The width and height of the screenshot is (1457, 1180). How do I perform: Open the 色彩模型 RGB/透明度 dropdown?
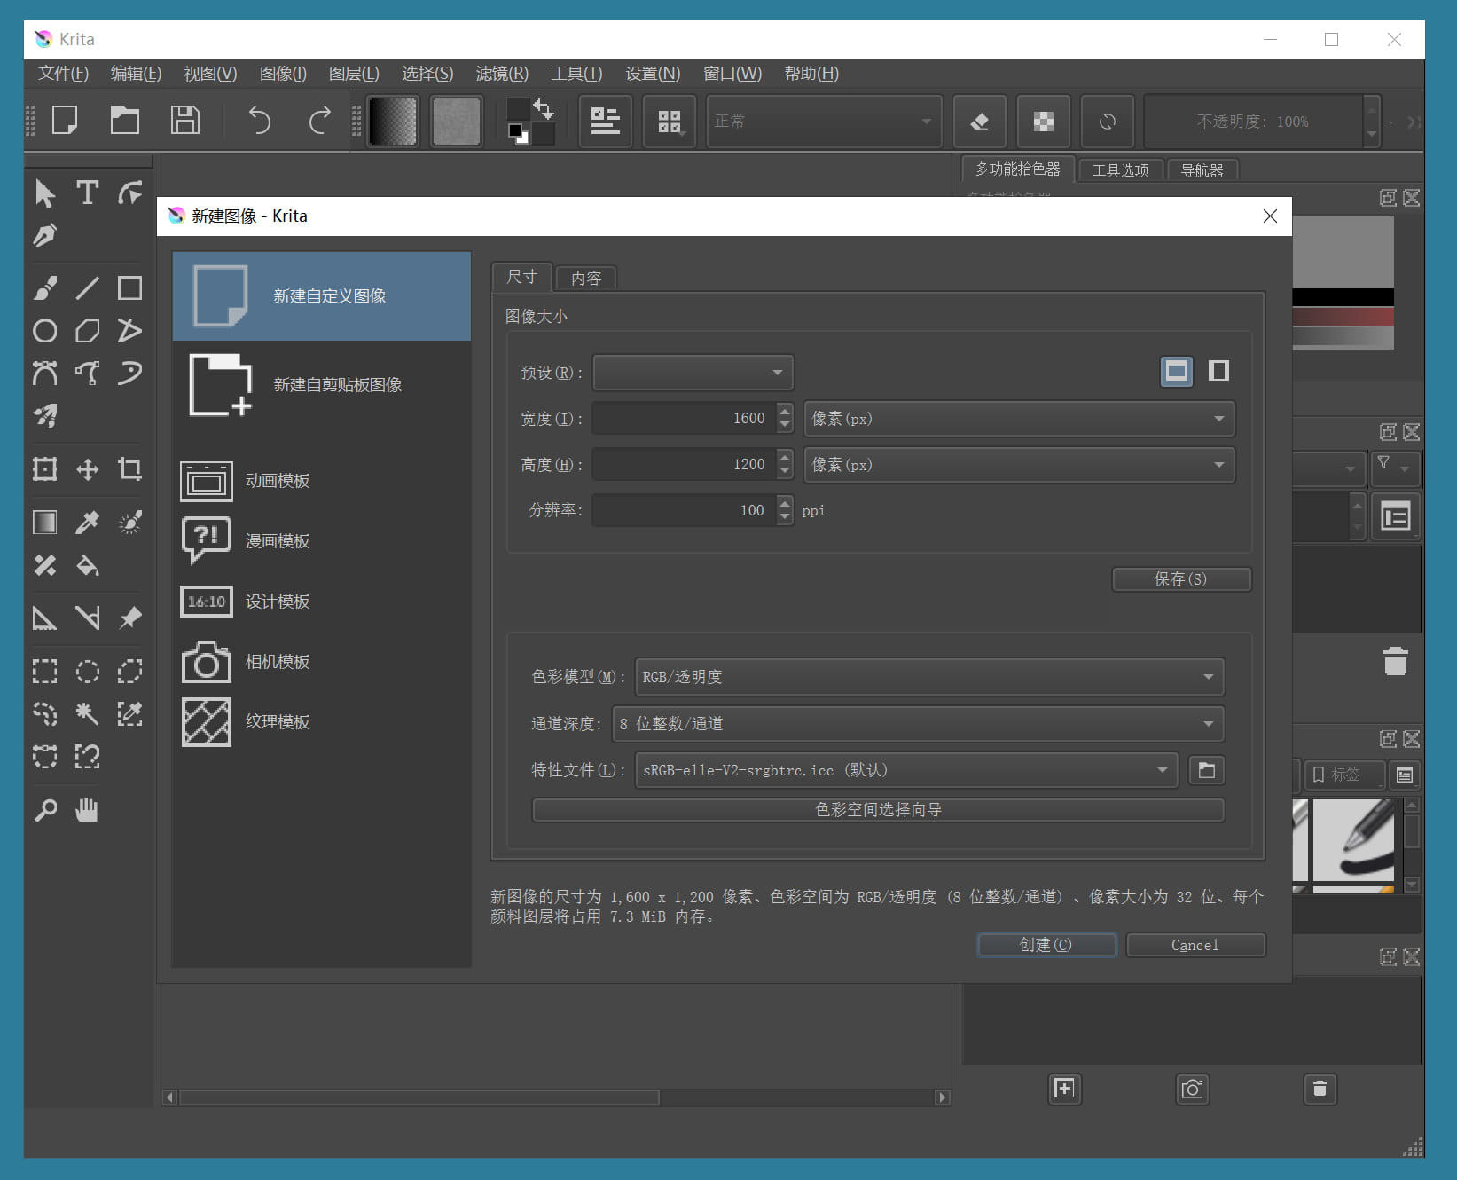click(x=928, y=676)
